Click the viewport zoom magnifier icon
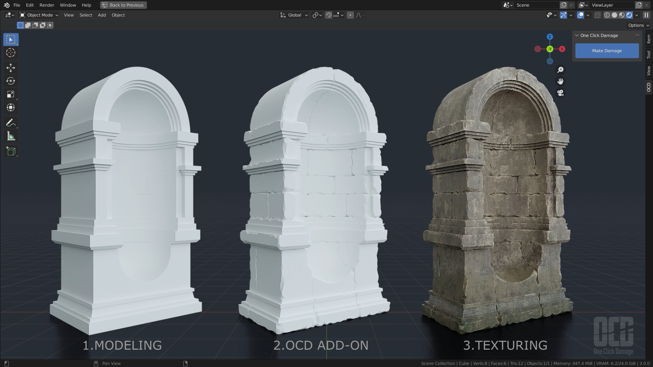 [560, 70]
